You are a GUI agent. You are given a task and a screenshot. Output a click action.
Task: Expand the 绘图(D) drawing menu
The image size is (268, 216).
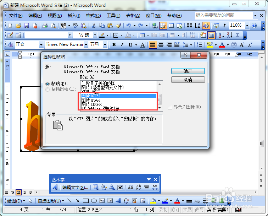[x=16, y=201]
